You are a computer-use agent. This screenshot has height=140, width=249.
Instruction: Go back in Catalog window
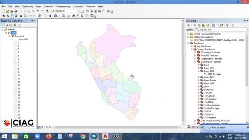pyautogui.click(x=188, y=25)
